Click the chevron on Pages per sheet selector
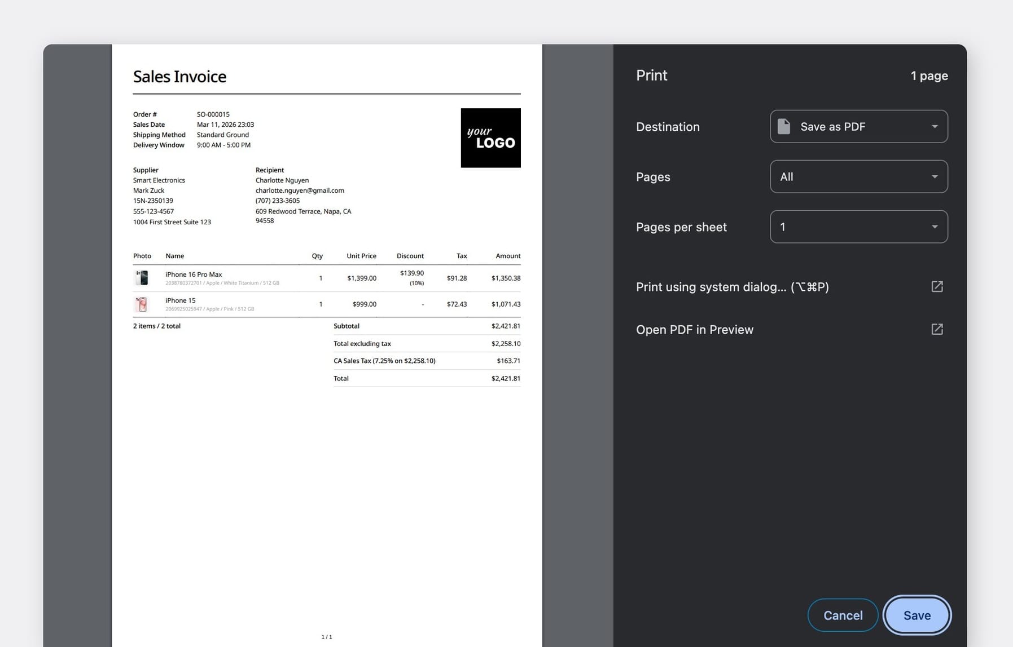1013x647 pixels. [935, 227]
